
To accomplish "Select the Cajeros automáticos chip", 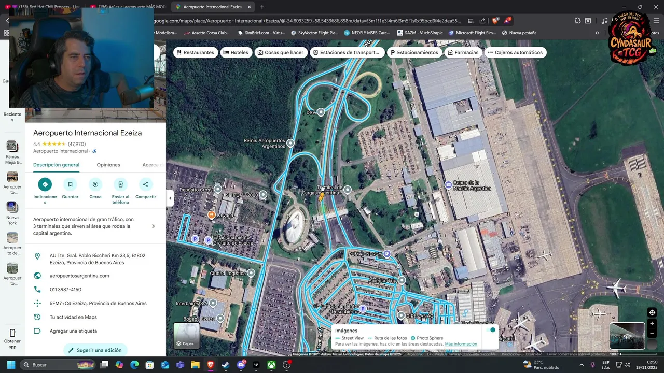I will click(x=515, y=52).
